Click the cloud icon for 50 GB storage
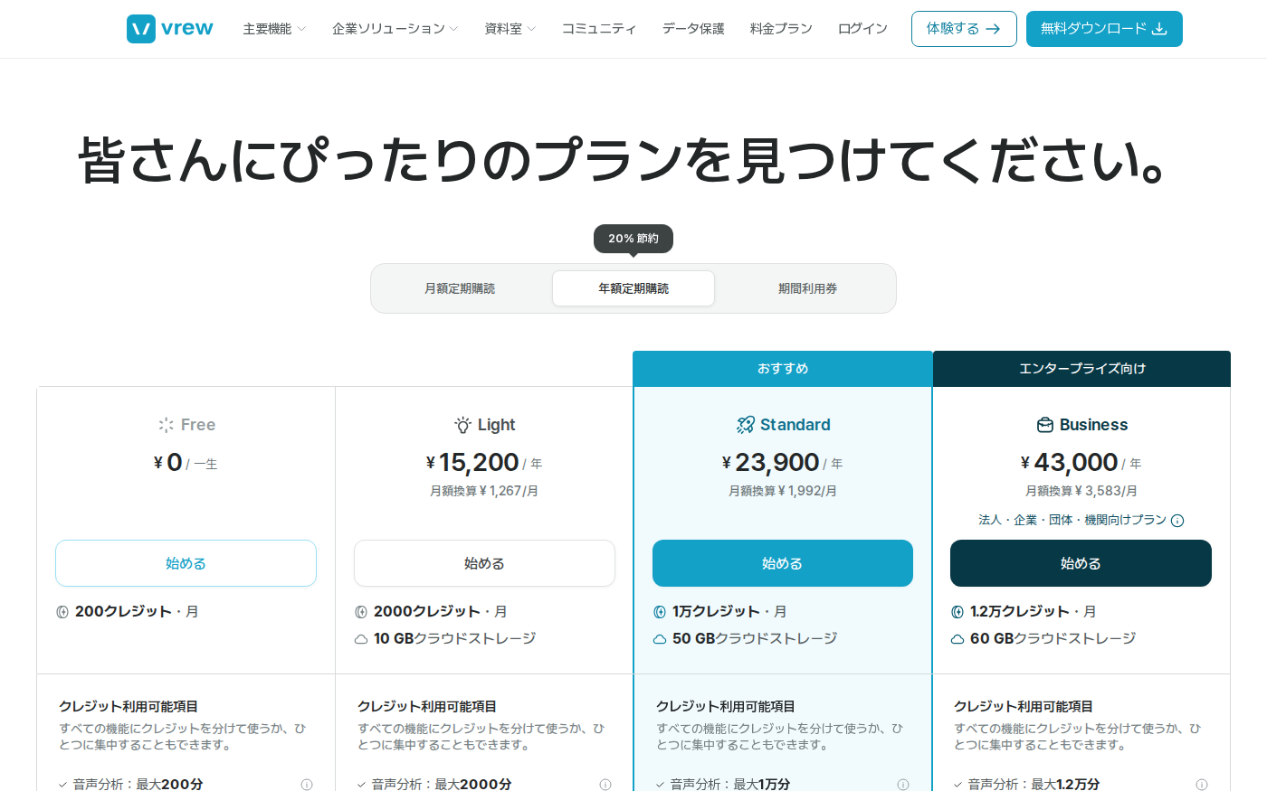Screen dimensions: 1267x791 [x=660, y=639]
